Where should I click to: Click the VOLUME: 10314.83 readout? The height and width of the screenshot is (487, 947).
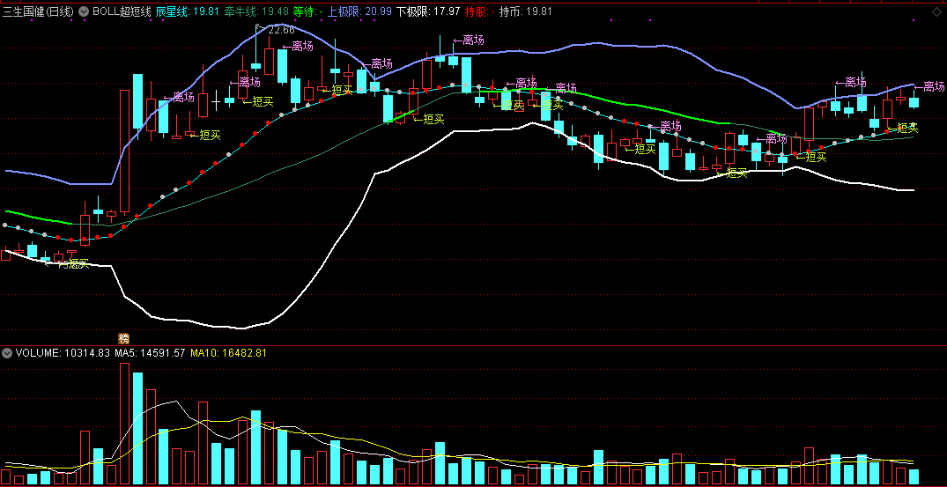coord(63,353)
